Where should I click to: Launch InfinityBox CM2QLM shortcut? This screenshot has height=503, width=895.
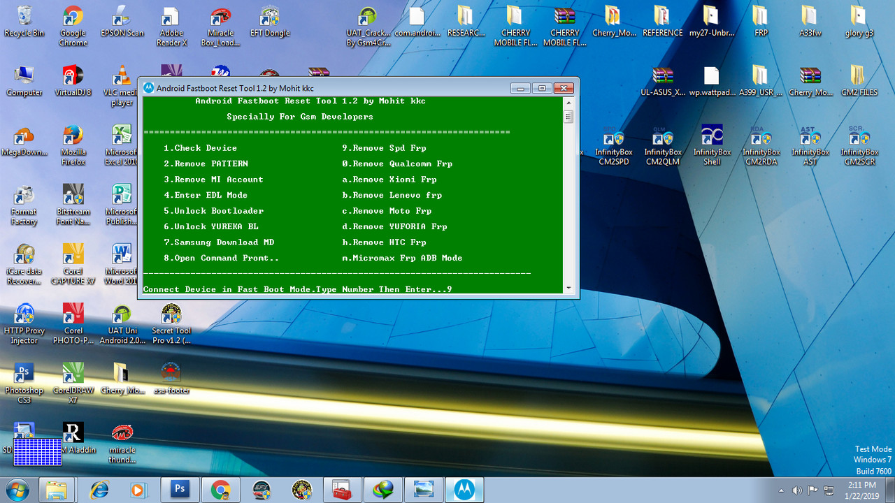click(x=662, y=145)
